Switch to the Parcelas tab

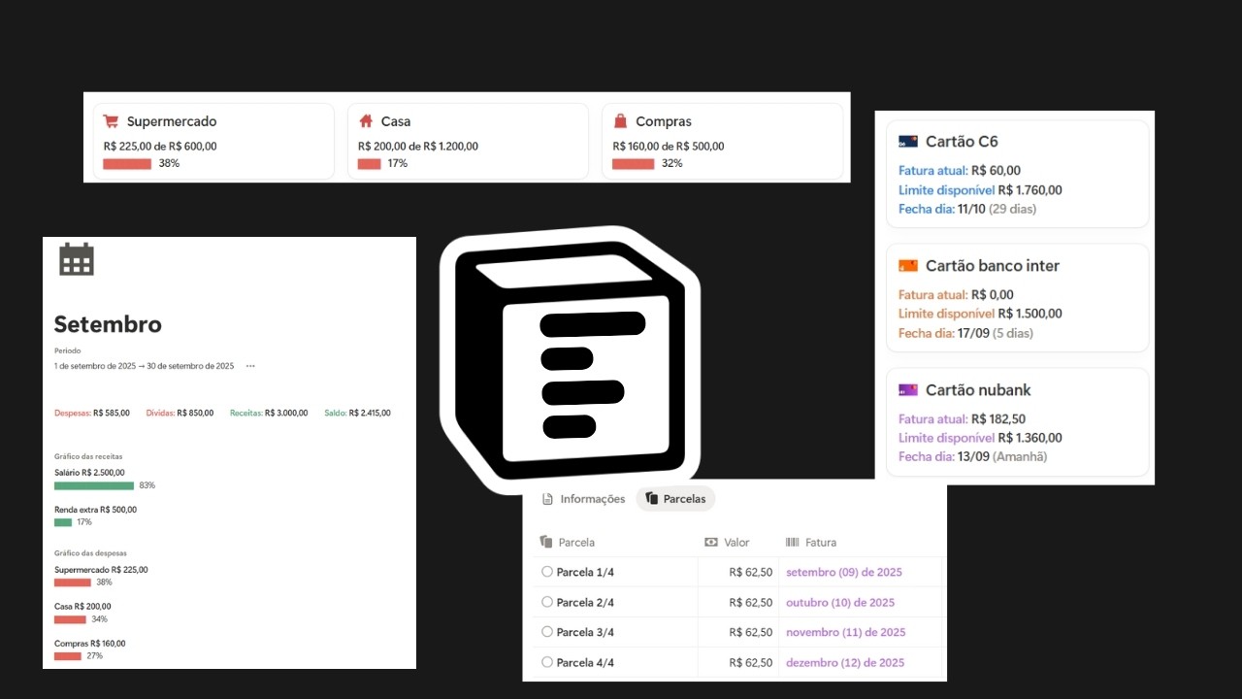click(x=676, y=499)
